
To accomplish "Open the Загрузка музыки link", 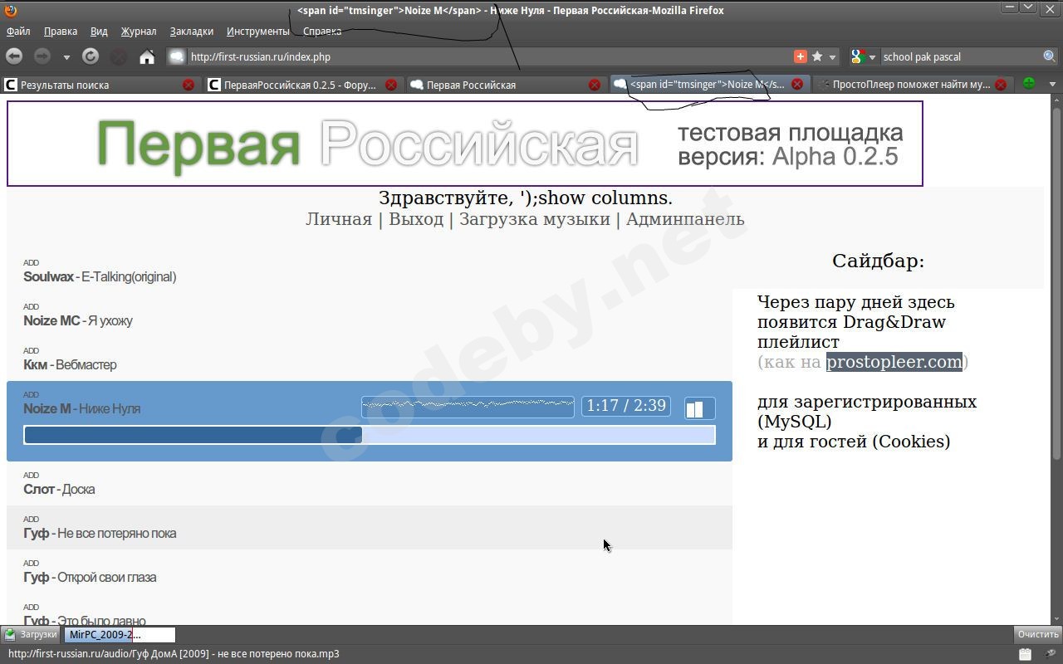I will 535,219.
